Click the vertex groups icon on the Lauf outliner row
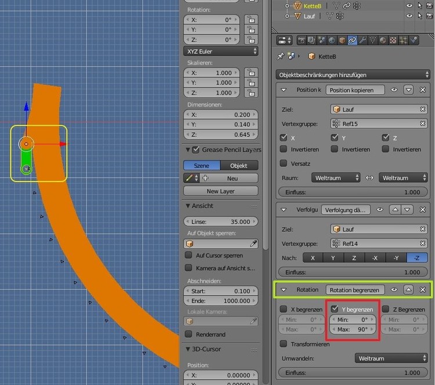Image resolution: width=435 pixels, height=385 pixels. coord(340,16)
